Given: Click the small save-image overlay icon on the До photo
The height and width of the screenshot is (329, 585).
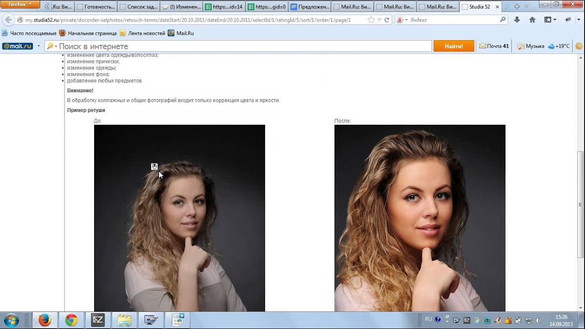Looking at the screenshot, I should click(x=154, y=166).
